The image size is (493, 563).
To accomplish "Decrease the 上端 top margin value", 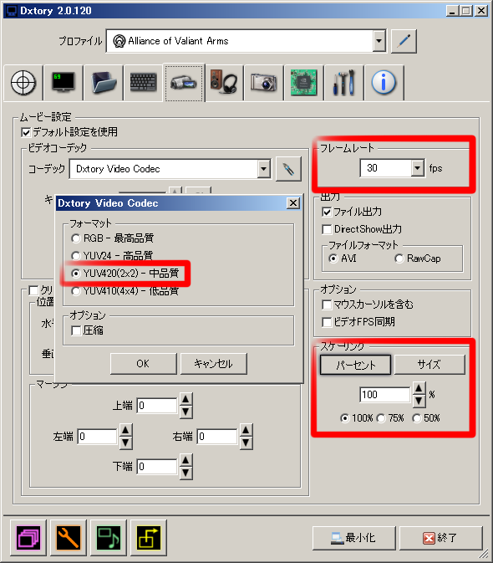I will click(x=186, y=412).
